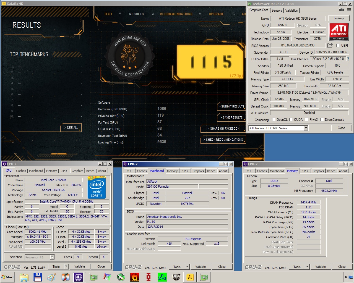This screenshot has width=354, height=283.
Task: Click the ATI Radeon Graphics logo
Action: [339, 32]
